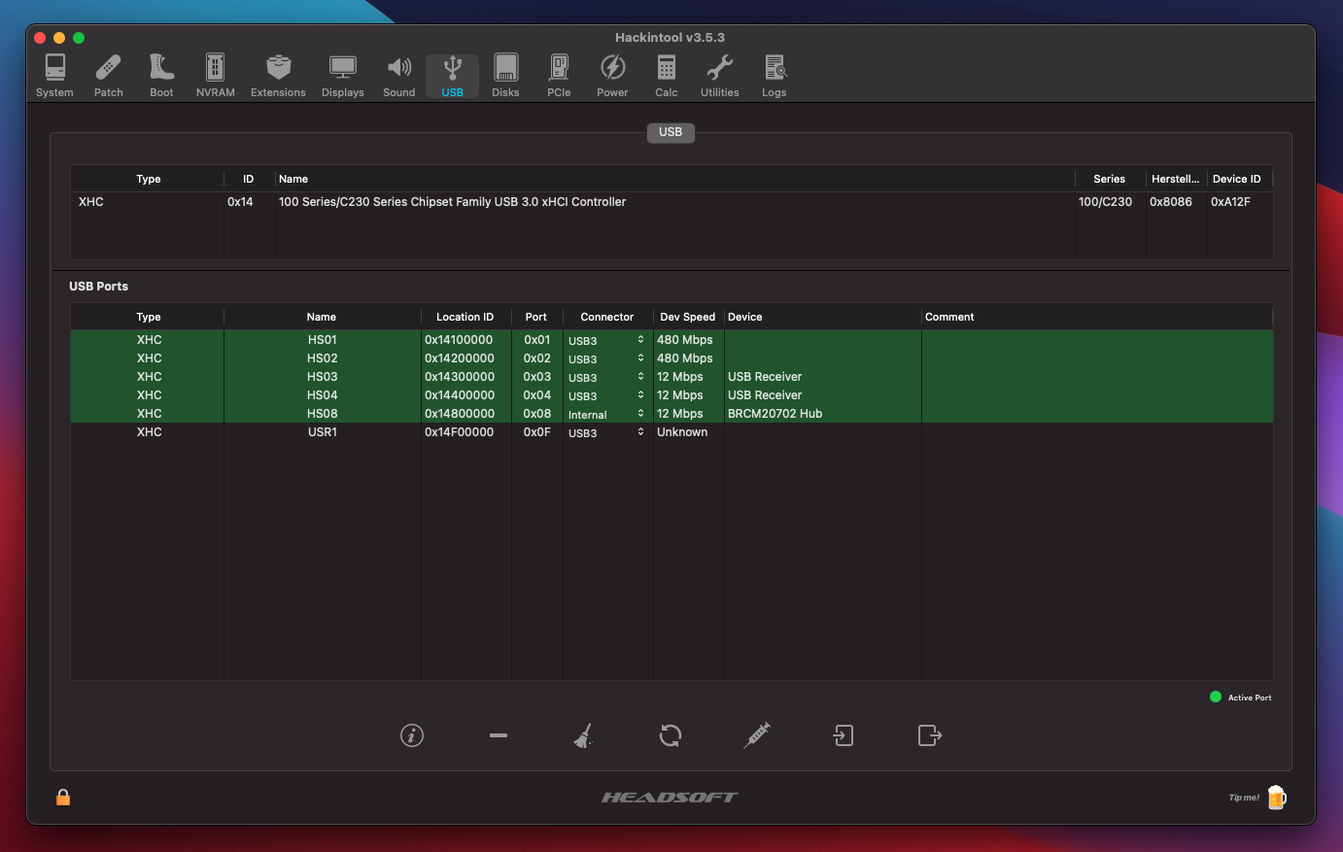The image size is (1343, 852).
Task: Click the minus icon to remove port
Action: (x=499, y=735)
